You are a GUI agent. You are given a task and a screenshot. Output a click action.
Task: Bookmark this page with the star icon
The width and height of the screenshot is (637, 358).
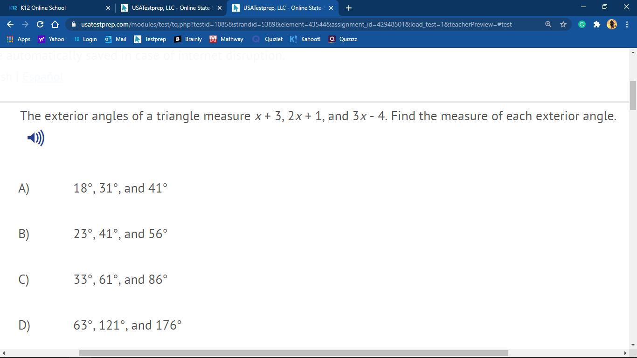click(563, 24)
